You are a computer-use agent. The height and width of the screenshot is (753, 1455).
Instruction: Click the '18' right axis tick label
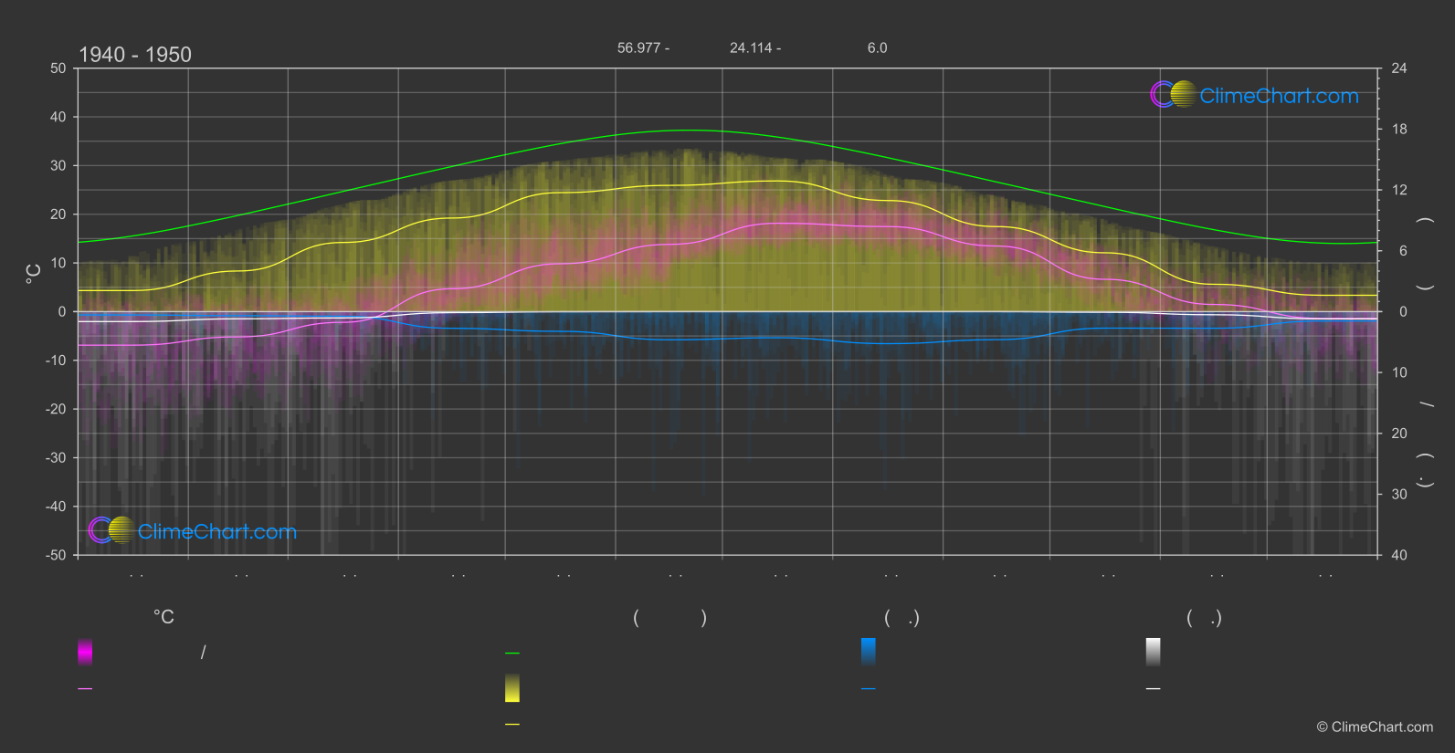1399,130
